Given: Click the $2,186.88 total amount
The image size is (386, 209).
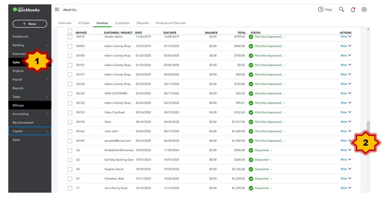Looking at the screenshot, I should pos(238,169).
